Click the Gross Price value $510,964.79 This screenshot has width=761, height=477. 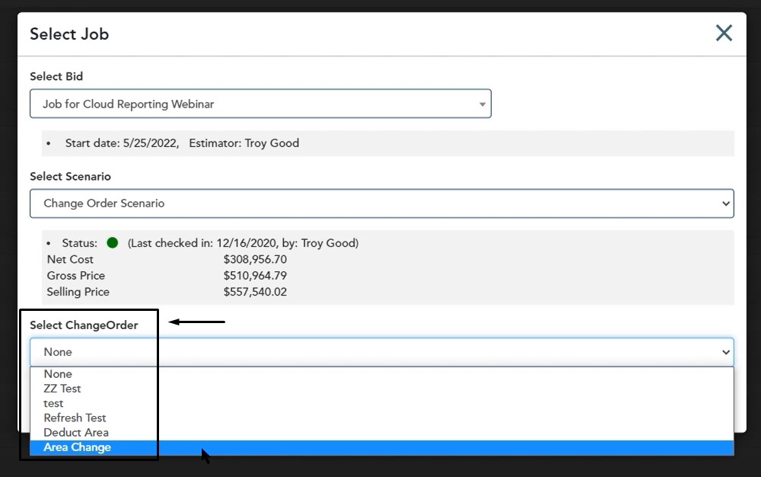(x=255, y=276)
